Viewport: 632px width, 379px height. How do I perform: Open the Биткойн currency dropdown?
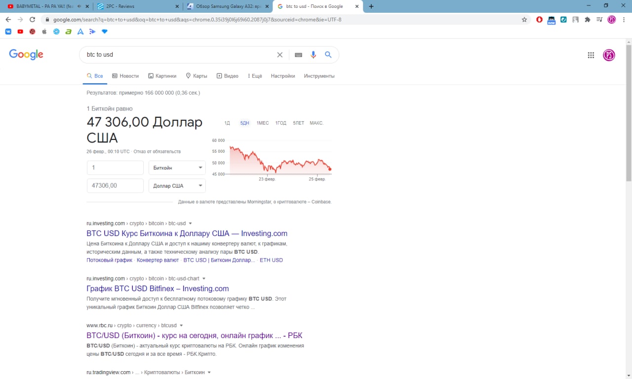pyautogui.click(x=177, y=168)
